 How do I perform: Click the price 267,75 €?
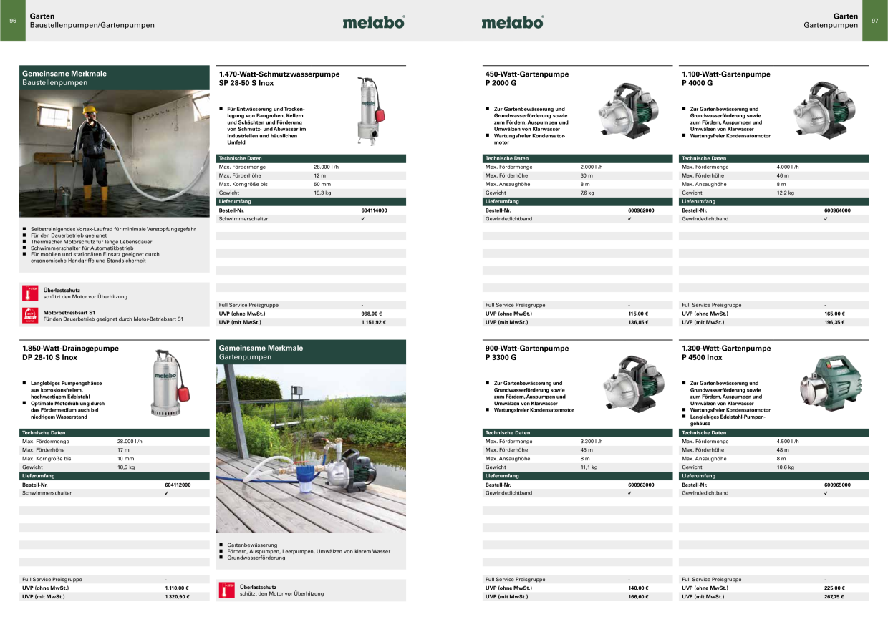pos(834,596)
